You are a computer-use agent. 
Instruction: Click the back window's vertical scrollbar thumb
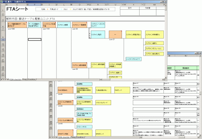pyautogui.click(x=201, y=93)
